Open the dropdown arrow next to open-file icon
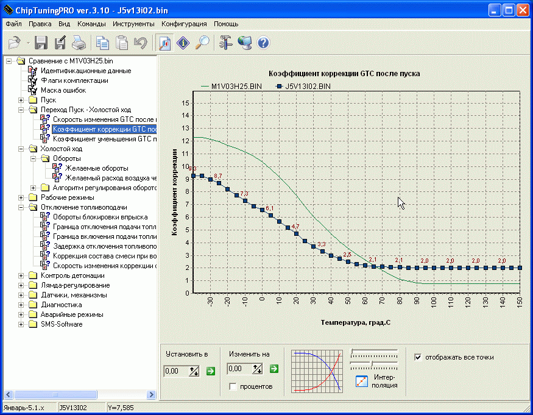 point(28,43)
